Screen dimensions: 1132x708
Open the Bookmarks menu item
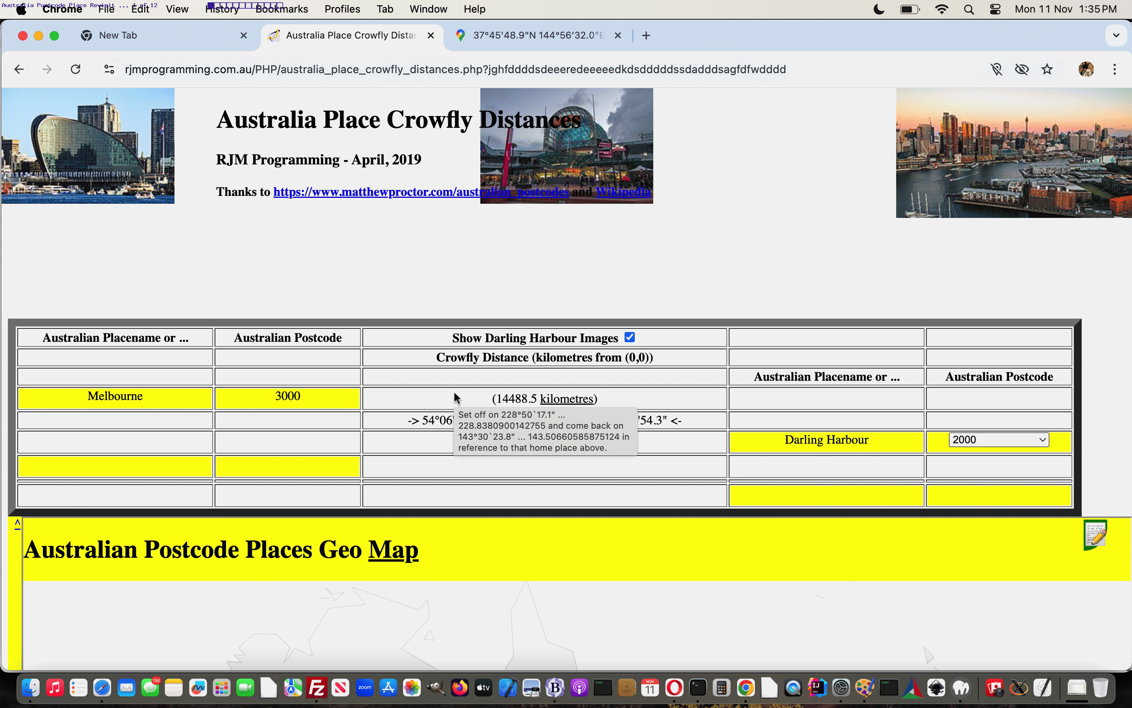(281, 9)
